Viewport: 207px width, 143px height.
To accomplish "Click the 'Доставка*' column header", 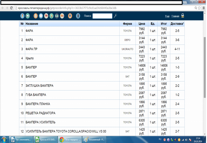I will pyautogui.click(x=177, y=24).
